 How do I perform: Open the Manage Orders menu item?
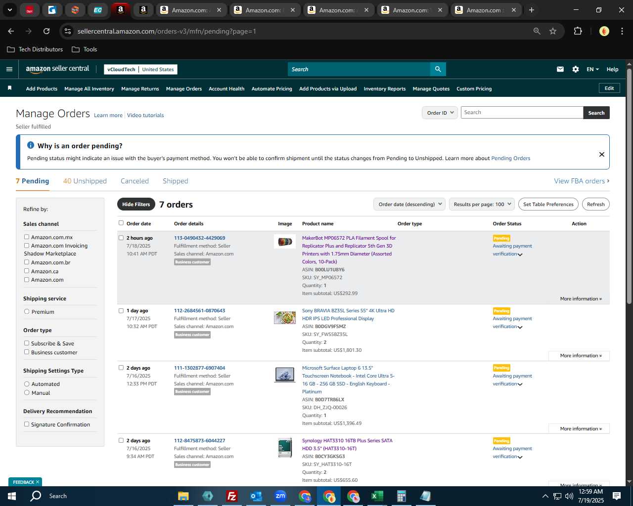(x=184, y=89)
